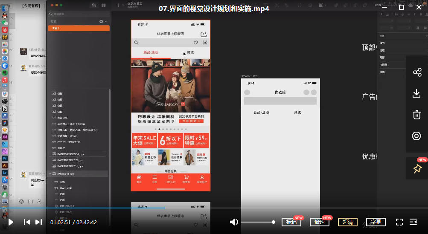This screenshot has height=234, width=428.
Task: Click the 新品·活动 tab in red mockup
Action: [x=151, y=52]
